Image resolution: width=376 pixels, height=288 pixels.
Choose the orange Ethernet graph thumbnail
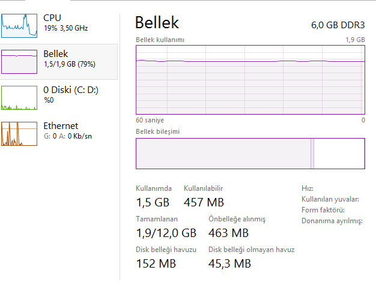point(19,134)
